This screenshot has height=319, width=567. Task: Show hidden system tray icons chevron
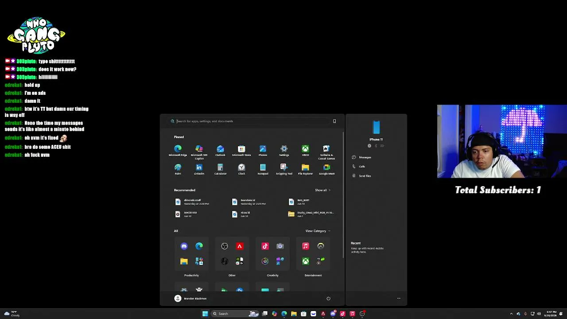[x=511, y=314]
